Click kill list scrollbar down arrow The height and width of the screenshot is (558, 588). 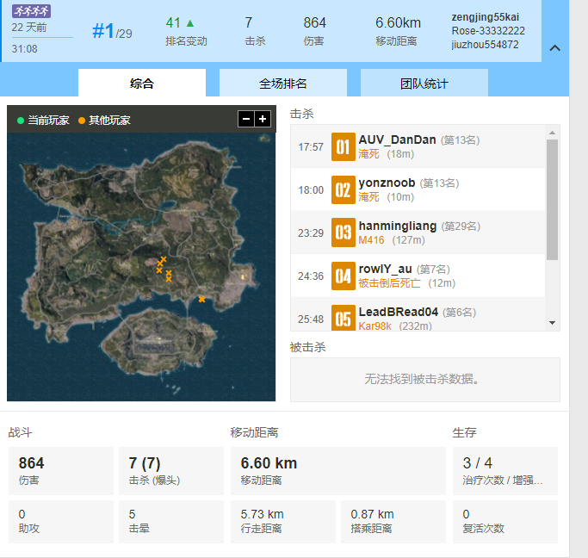pyautogui.click(x=552, y=323)
